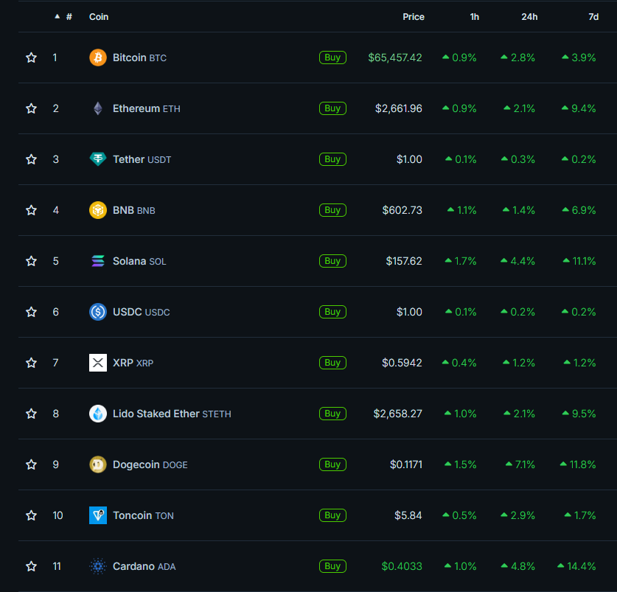Toggle the XRP favorite star

31,363
